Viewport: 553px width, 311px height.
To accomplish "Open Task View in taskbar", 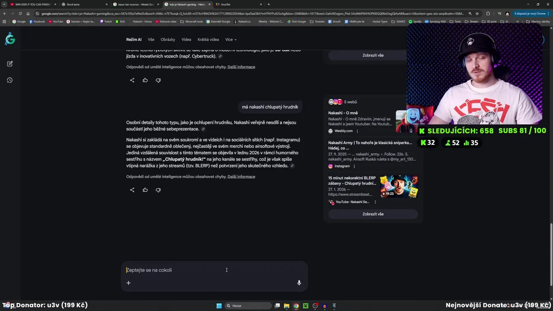I will click(x=277, y=306).
